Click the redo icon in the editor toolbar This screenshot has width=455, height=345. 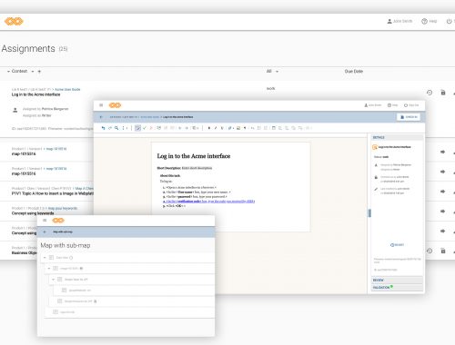110,128
